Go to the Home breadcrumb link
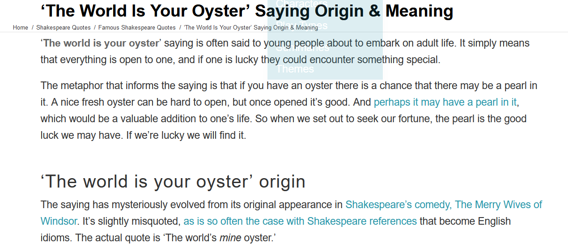Viewport: 568px width, 252px height. [21, 27]
